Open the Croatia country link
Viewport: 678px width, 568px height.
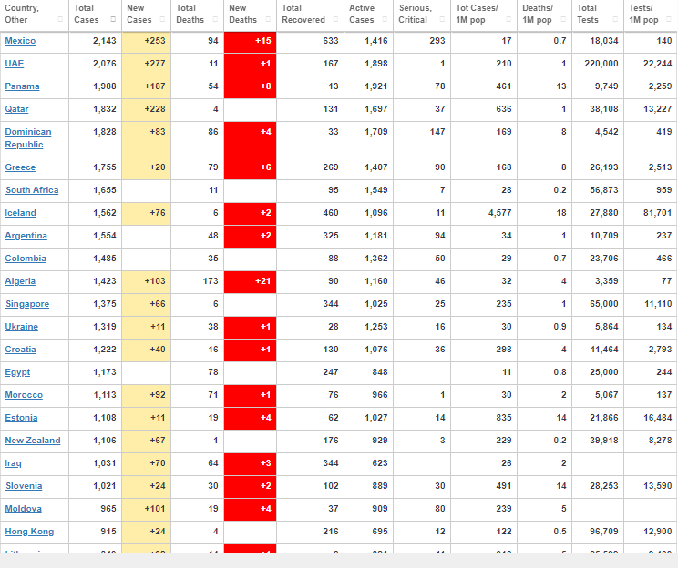[20, 350]
